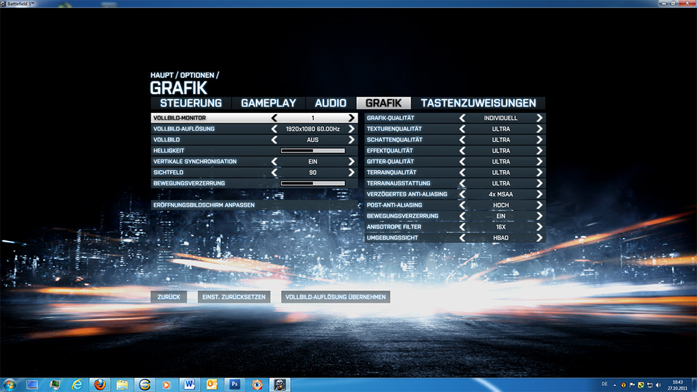Open the Windows Start menu orb

(x=9, y=384)
